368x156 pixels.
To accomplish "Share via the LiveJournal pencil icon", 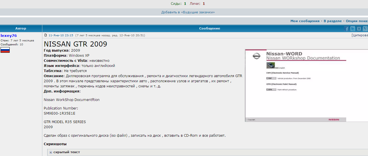I will [365, 29].
